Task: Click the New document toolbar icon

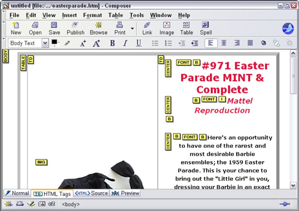Action: point(16,28)
